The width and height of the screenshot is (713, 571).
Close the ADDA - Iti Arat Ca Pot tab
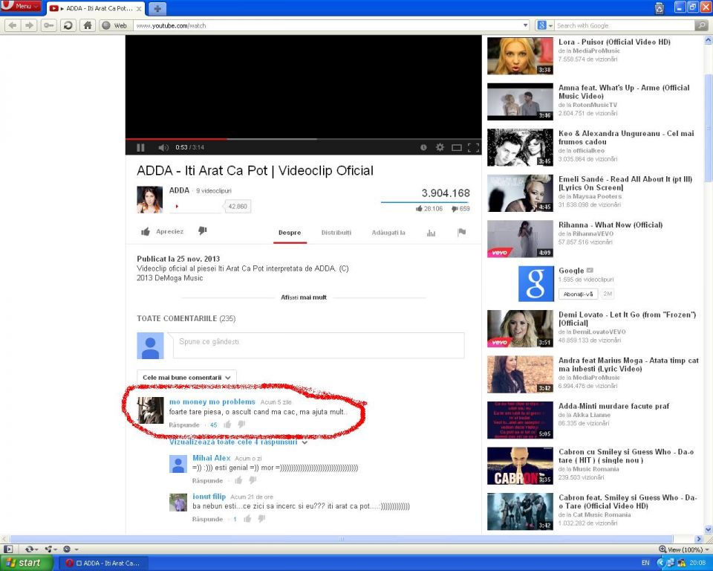click(139, 9)
